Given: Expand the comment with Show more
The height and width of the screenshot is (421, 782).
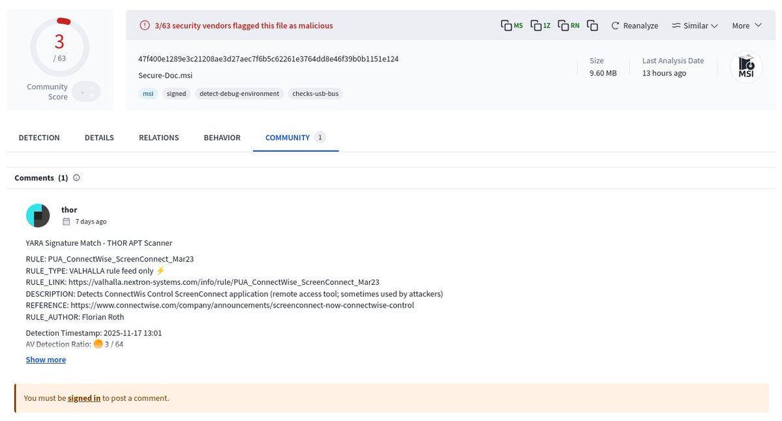Looking at the screenshot, I should pyautogui.click(x=45, y=359).
